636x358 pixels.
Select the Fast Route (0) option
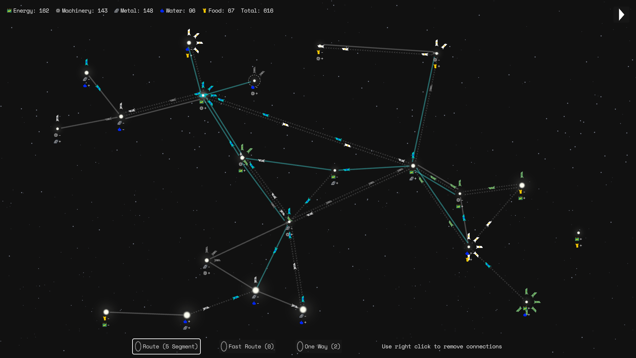(x=247, y=346)
